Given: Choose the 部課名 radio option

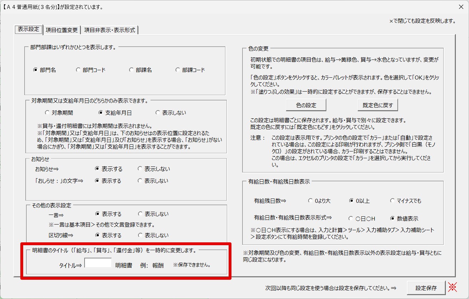Looking at the screenshot, I should [x=132, y=70].
